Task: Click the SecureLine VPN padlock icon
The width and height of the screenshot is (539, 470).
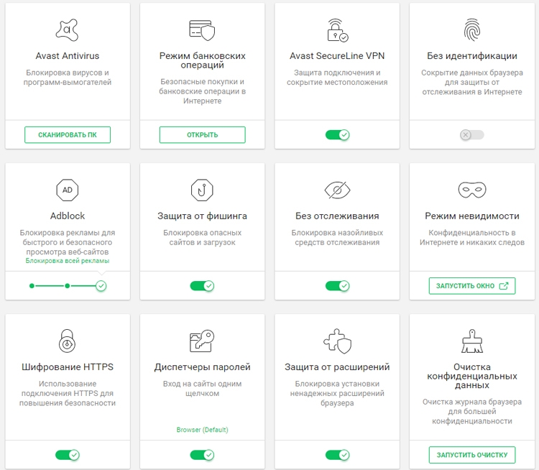Action: coord(337,30)
